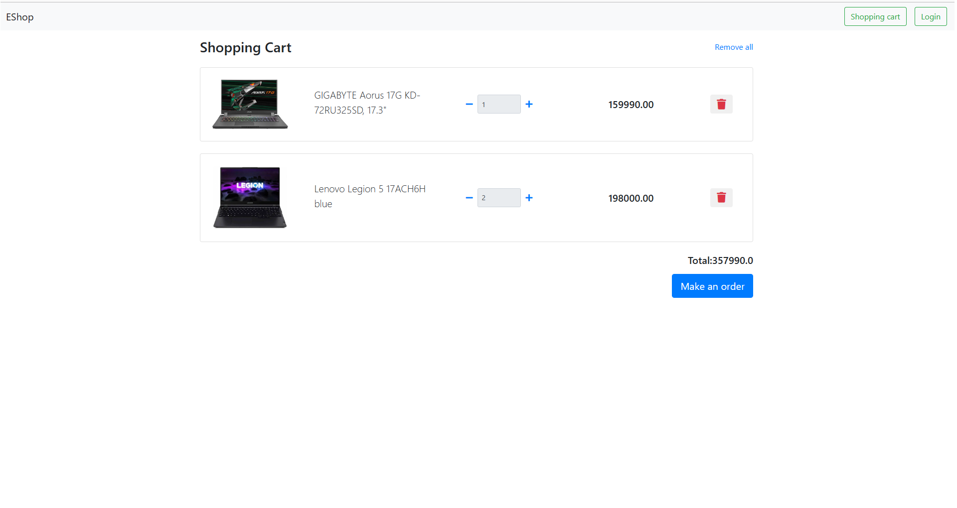Viewport: 957px width, 508px height.
Task: Decrease Lenovo Legion quantity with minus icon
Action: [469, 198]
